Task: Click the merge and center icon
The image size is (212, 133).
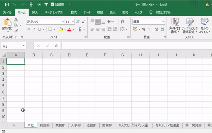Action: pos(123,29)
